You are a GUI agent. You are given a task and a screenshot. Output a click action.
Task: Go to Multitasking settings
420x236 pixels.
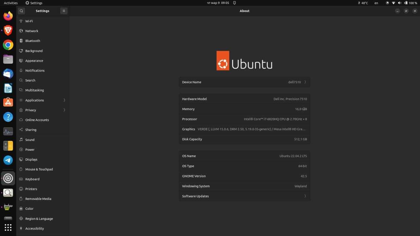coord(43,90)
